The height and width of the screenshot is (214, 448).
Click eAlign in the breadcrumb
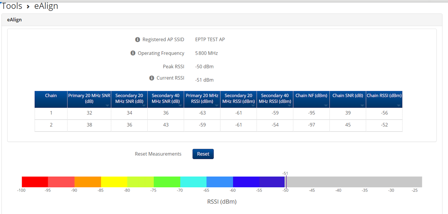(x=46, y=6)
